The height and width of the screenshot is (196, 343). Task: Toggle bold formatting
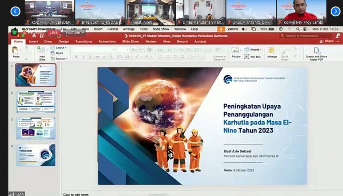point(76,57)
